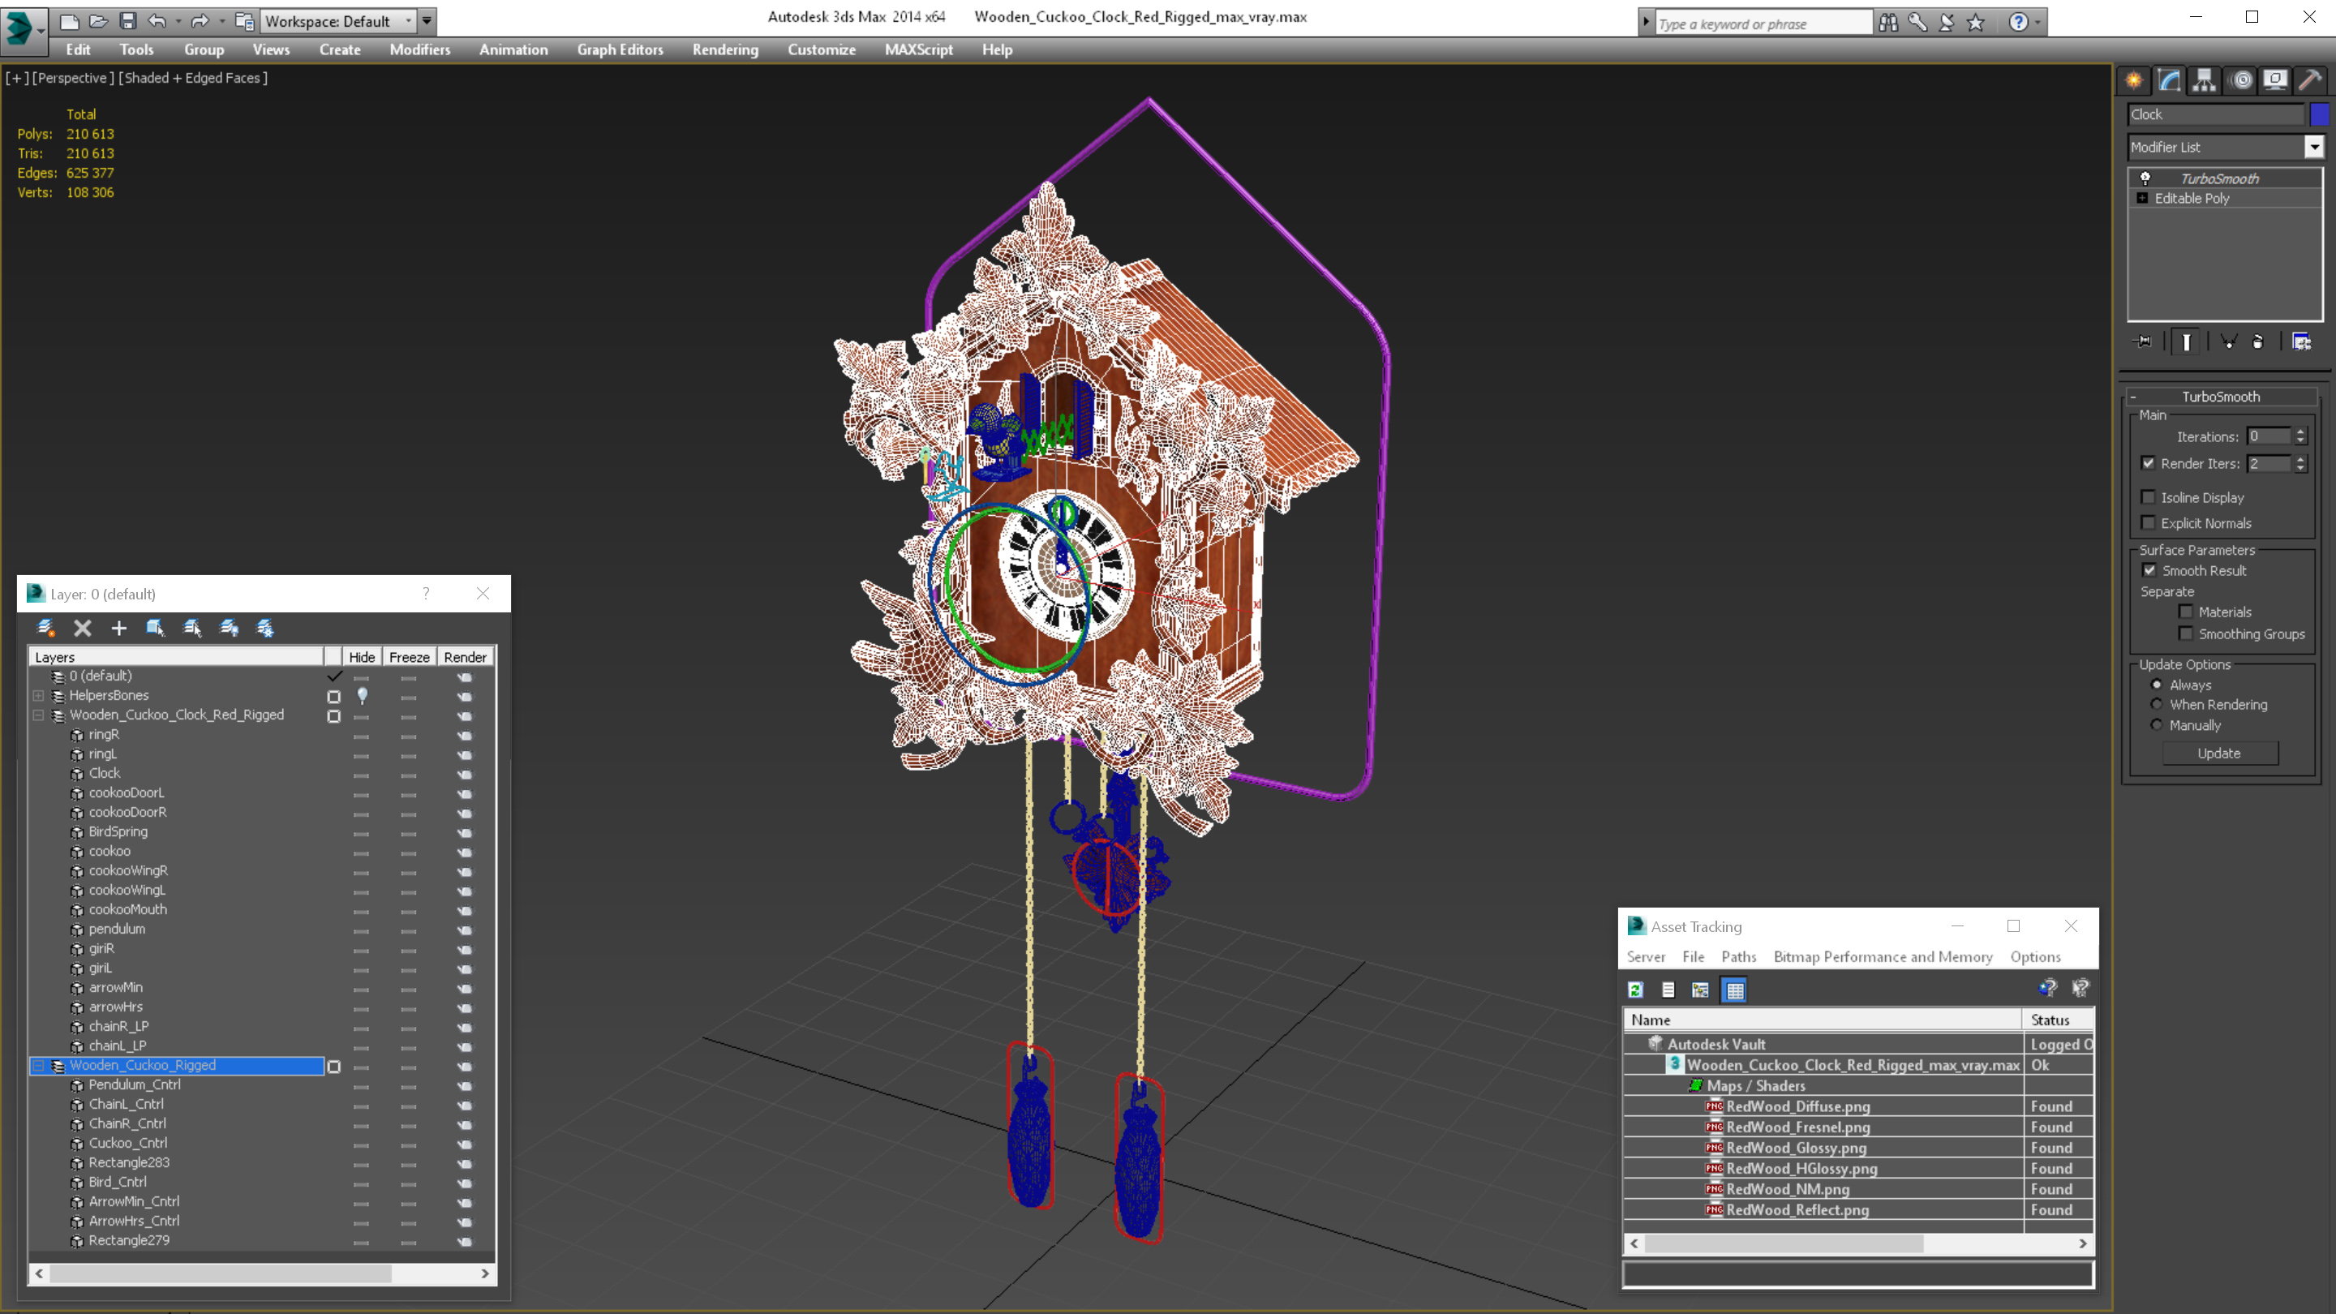Expand the HelpersBones layer
This screenshot has width=2336, height=1314.
[x=38, y=696]
